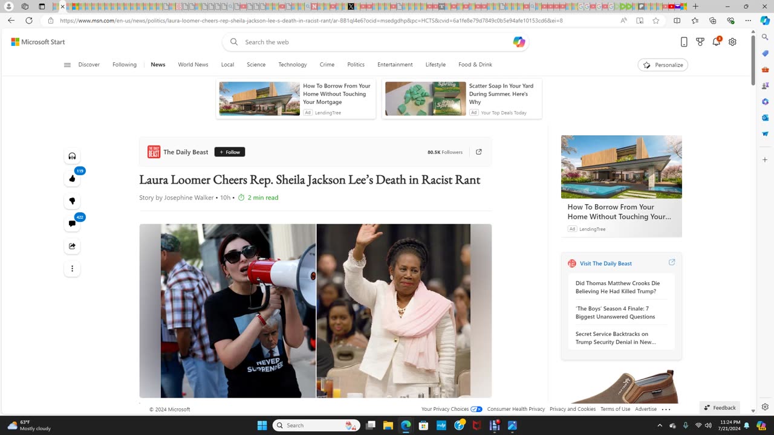The height and width of the screenshot is (435, 774).
Task: Open Microsoft Rewards trophy icon
Action: (x=700, y=42)
